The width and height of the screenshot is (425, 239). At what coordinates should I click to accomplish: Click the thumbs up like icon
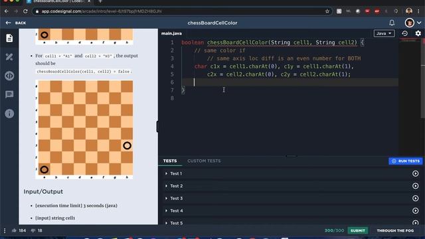pyautogui.click(x=14, y=230)
